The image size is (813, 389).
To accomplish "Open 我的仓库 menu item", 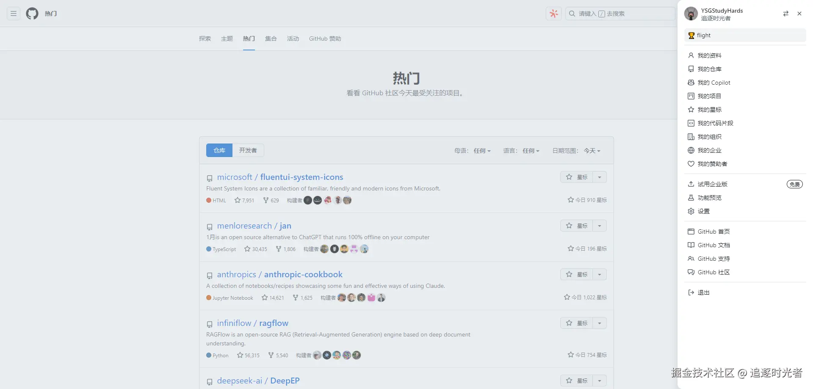I will pyautogui.click(x=745, y=69).
